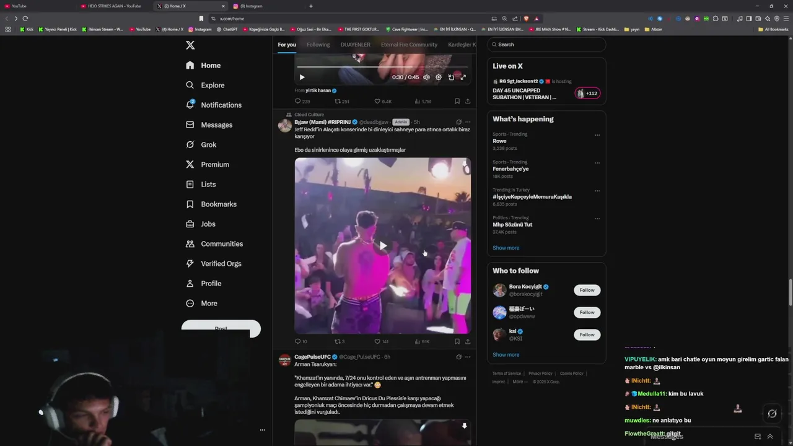
Task: Like the Bgjaw post with 141 likes
Action: point(382,341)
